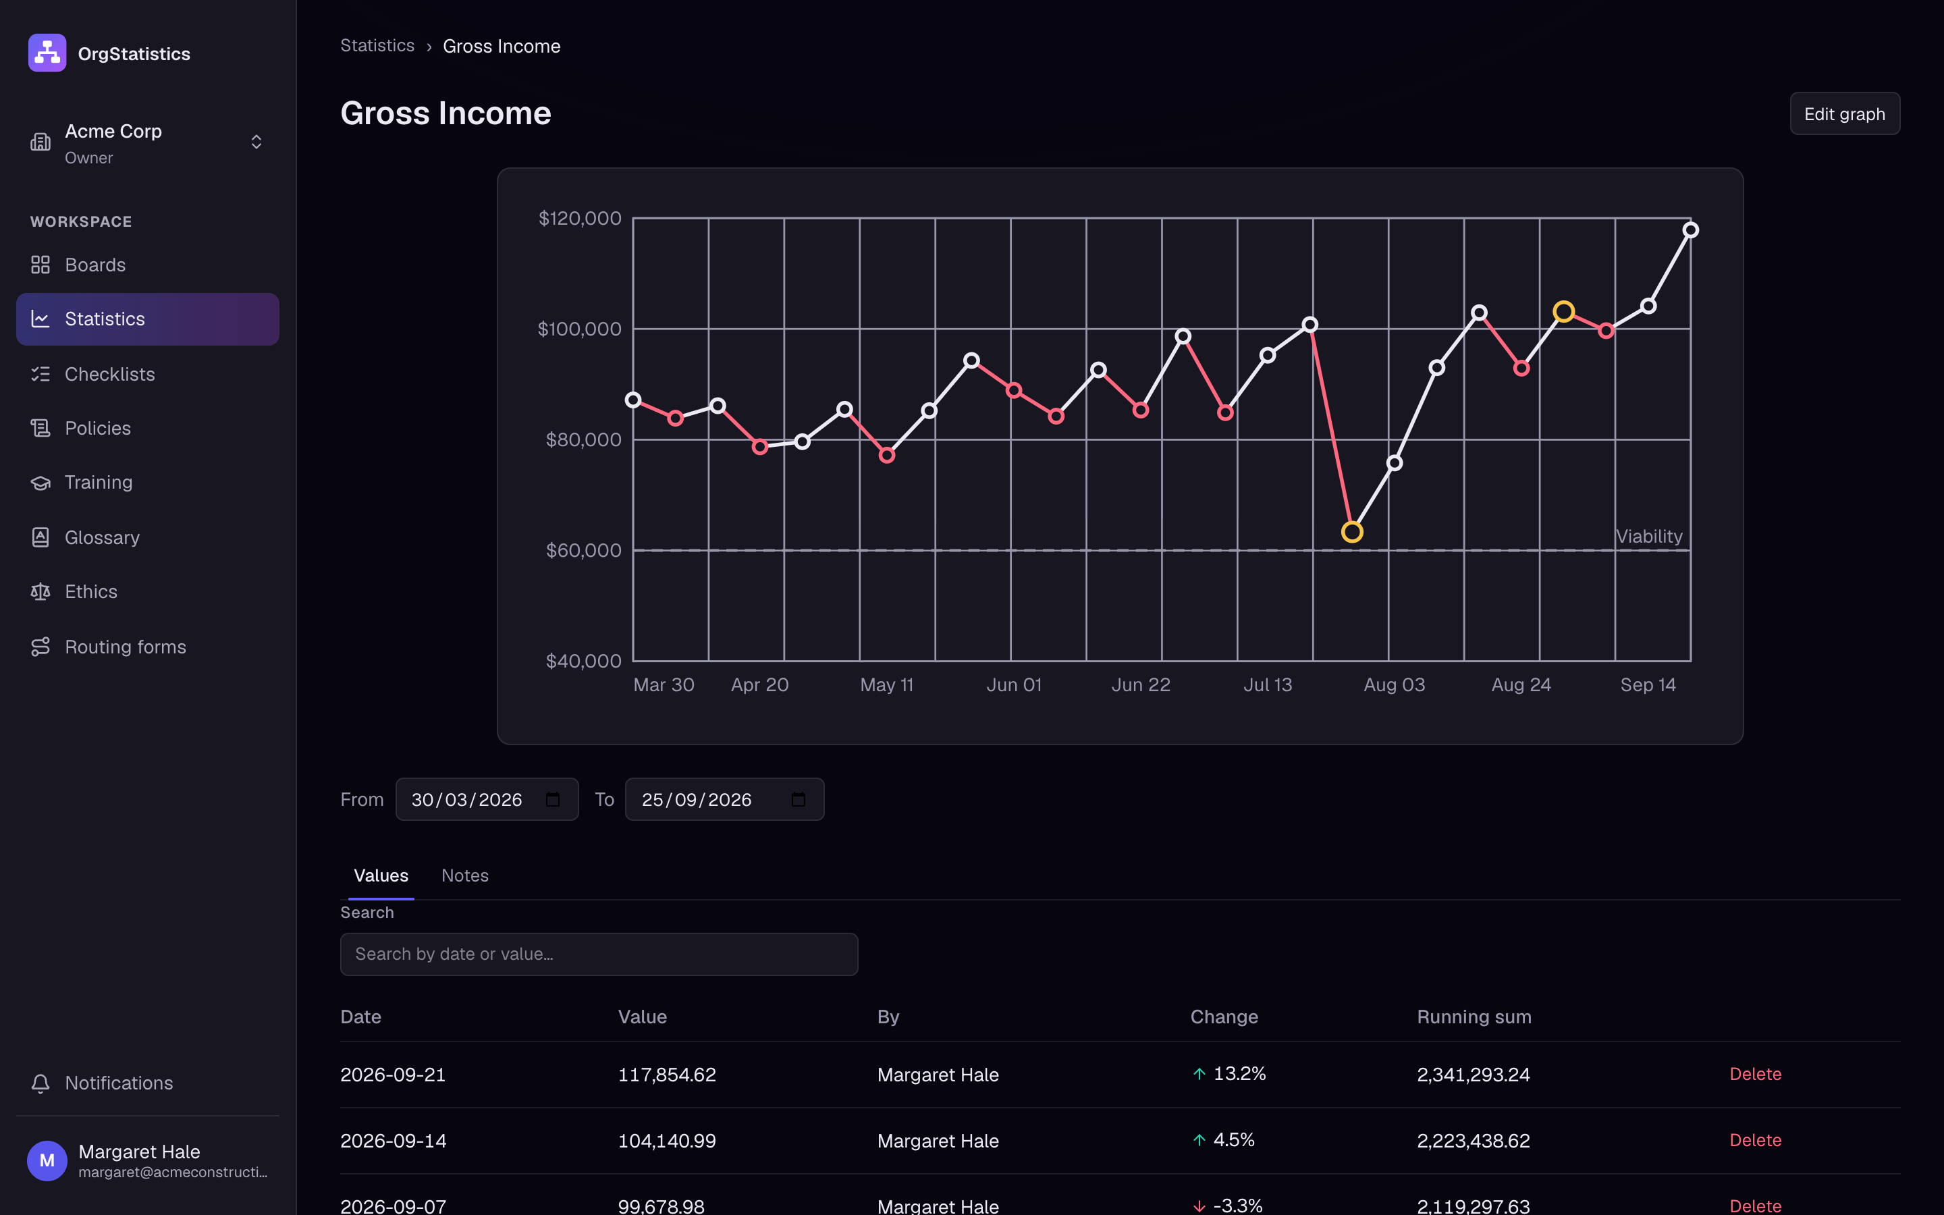Click the Viability threshold label on chart
1944x1215 pixels.
1648,536
